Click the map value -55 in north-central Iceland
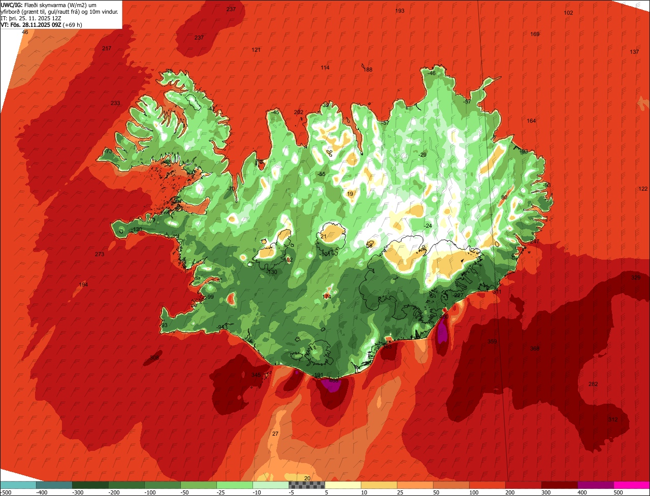This screenshot has height=496, width=650. (321, 174)
